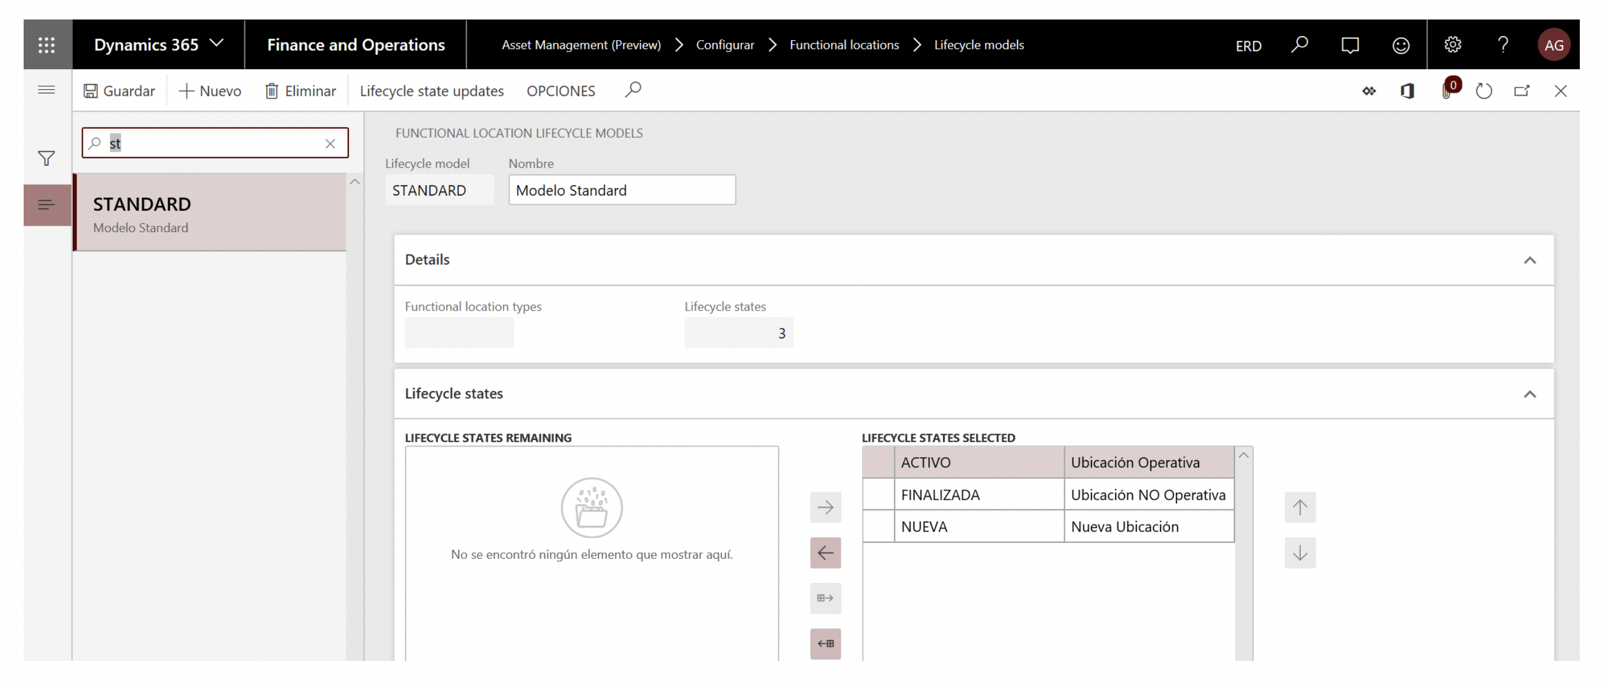
Task: Click Lifecycle states count field
Action: [738, 333]
